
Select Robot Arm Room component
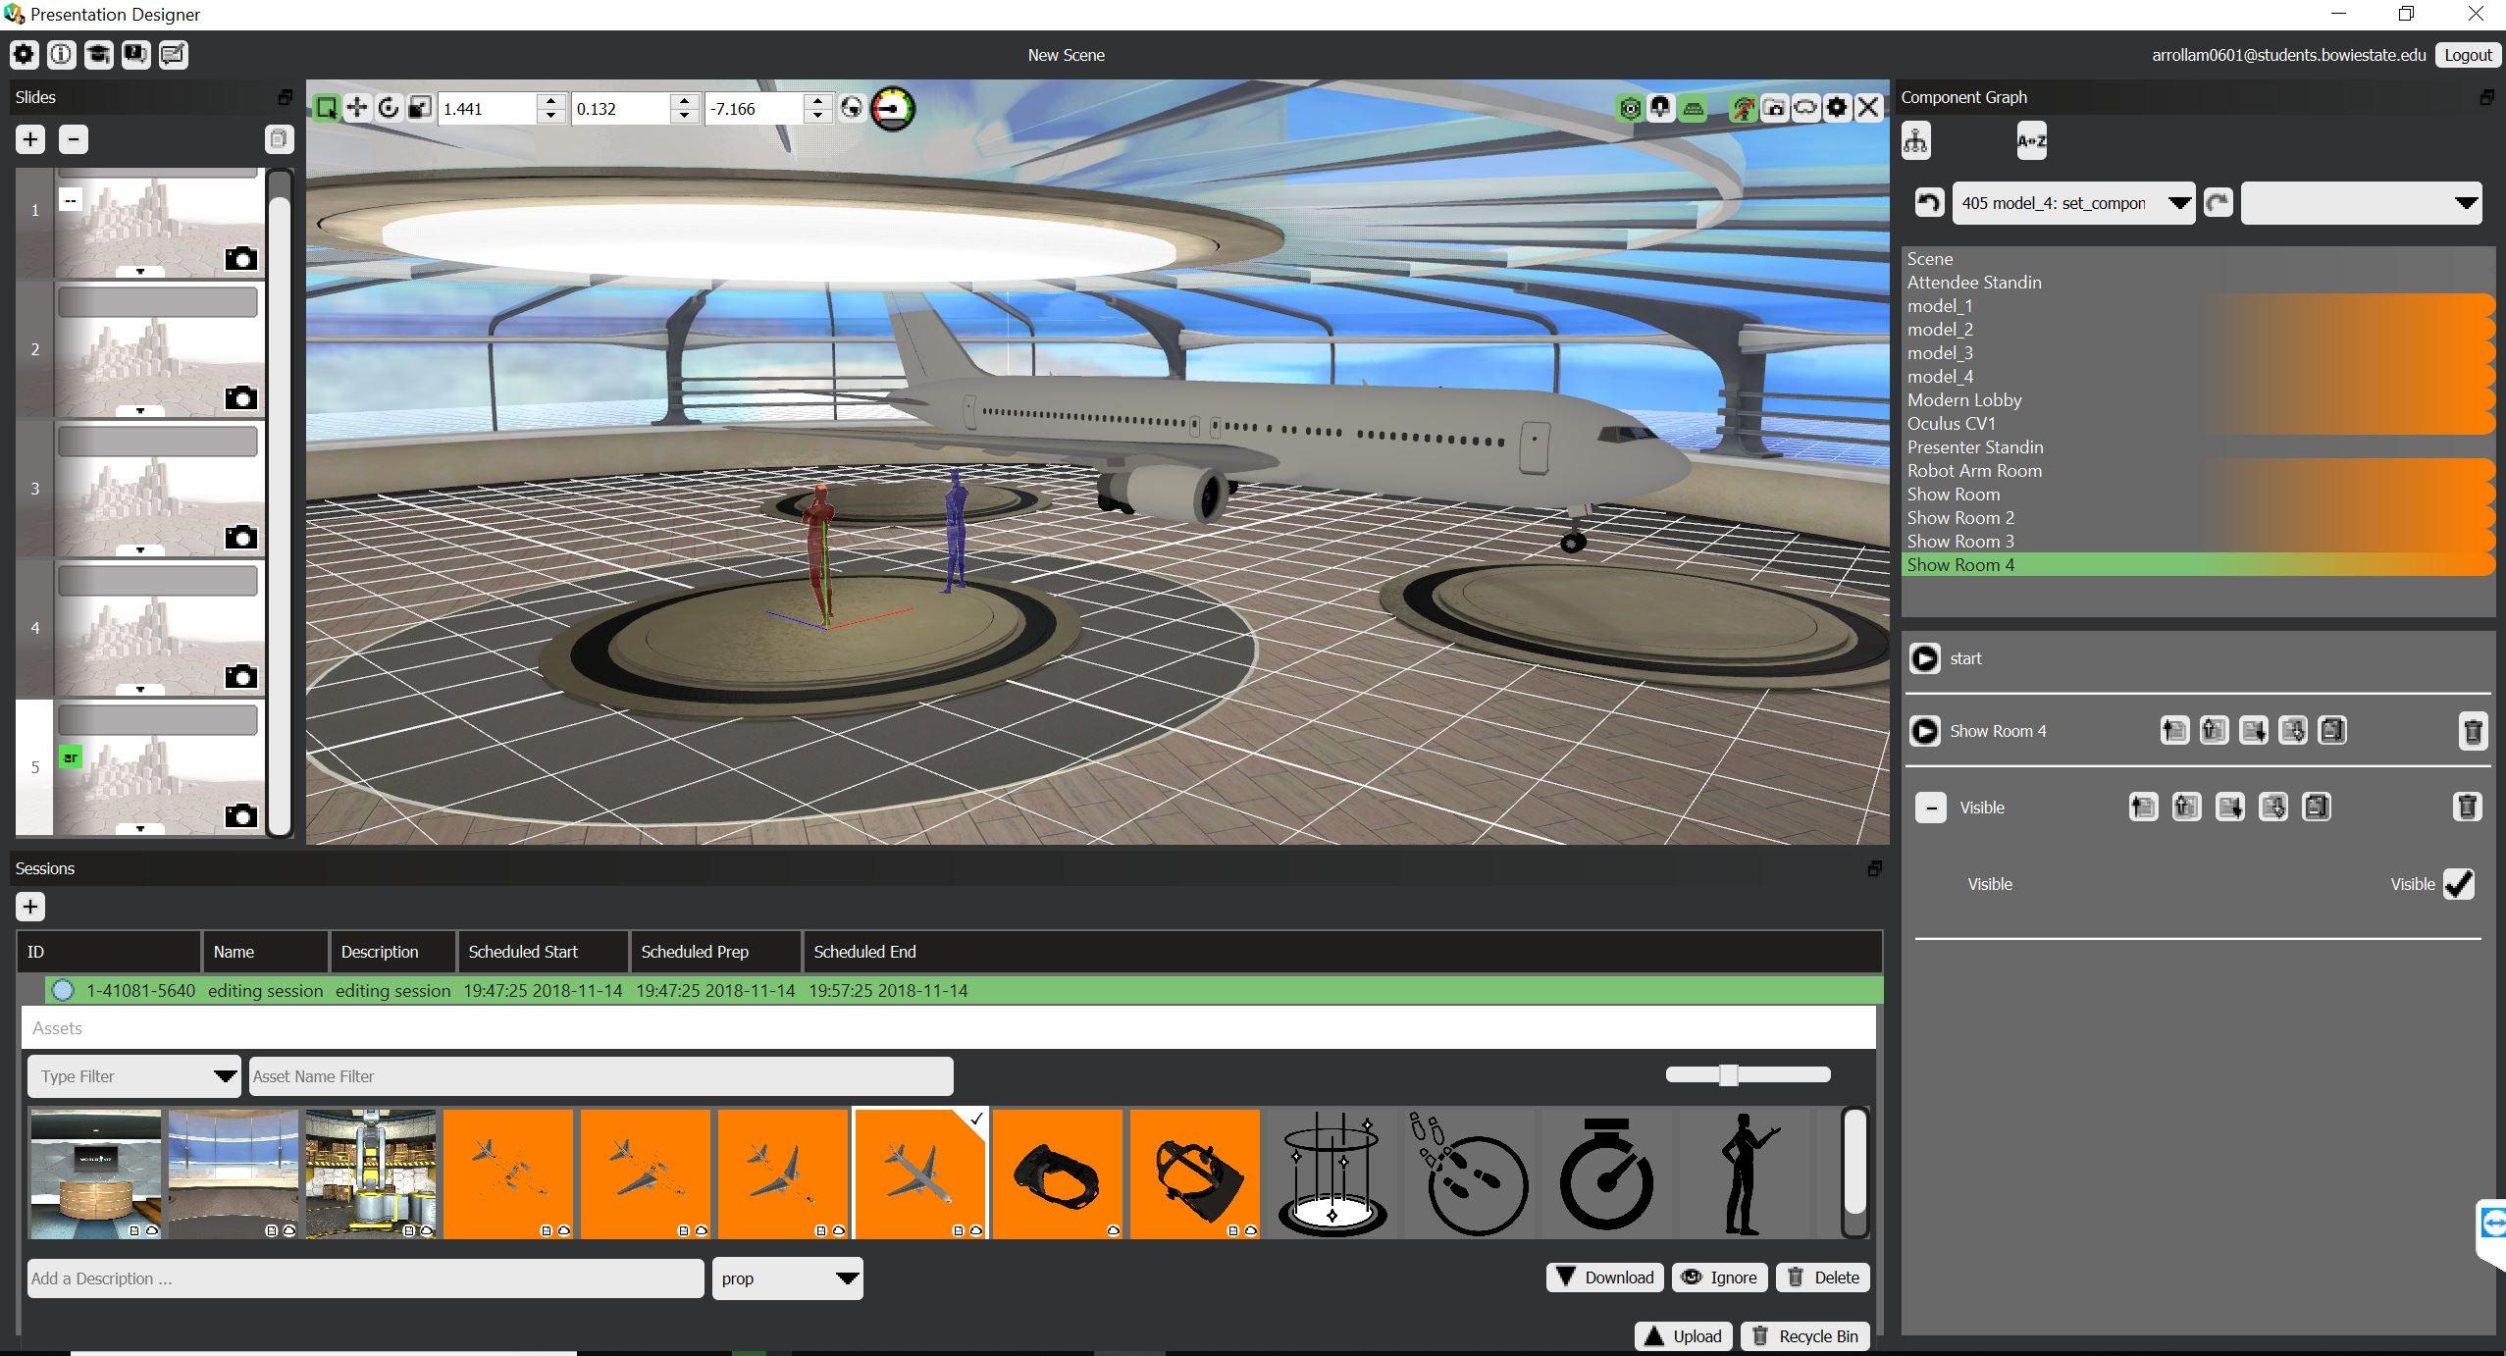[x=2198, y=471]
